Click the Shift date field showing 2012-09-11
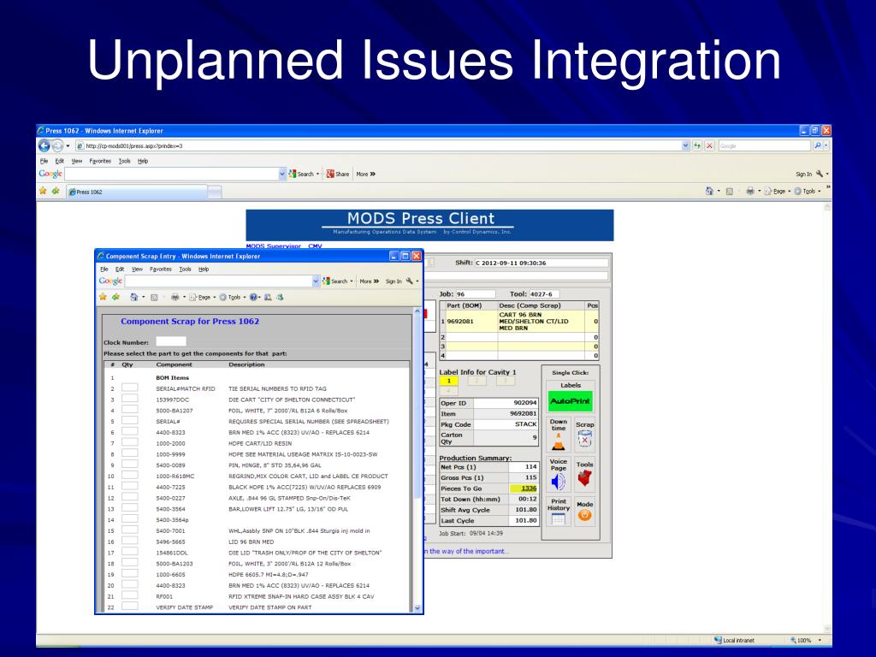 point(541,263)
